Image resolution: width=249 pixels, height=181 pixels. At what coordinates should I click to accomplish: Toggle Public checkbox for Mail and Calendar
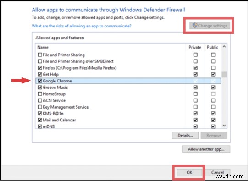[x=213, y=120]
